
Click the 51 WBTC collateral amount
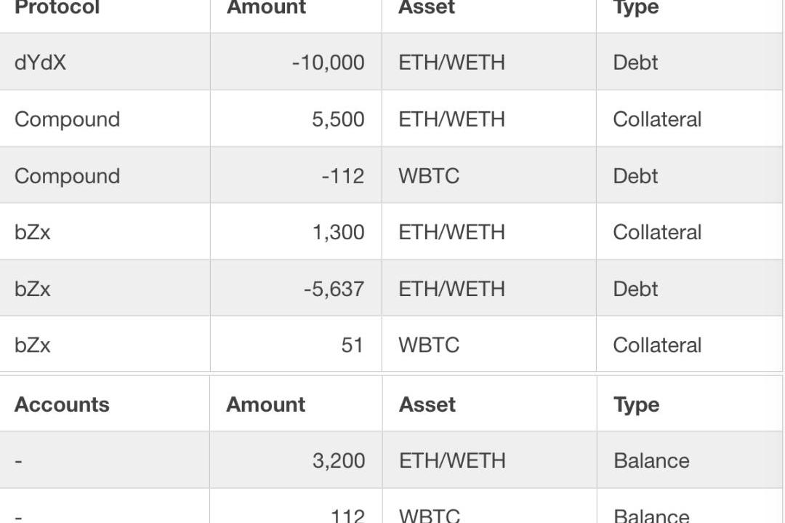(352, 345)
